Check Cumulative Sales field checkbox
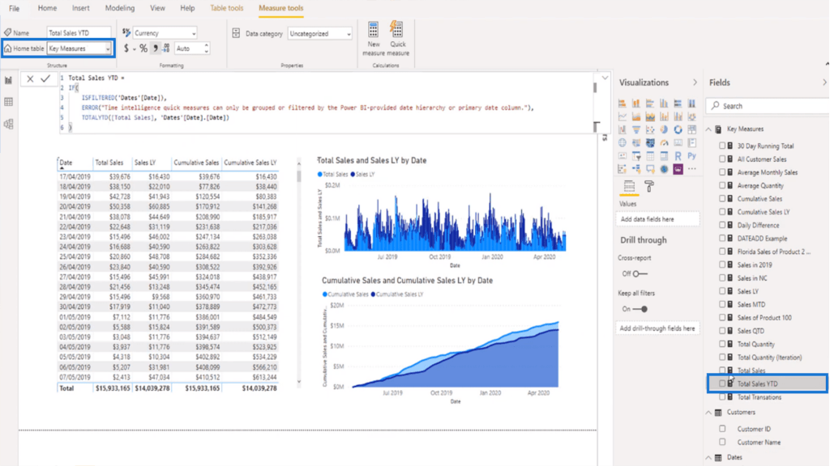This screenshot has height=466, width=830. (x=722, y=198)
